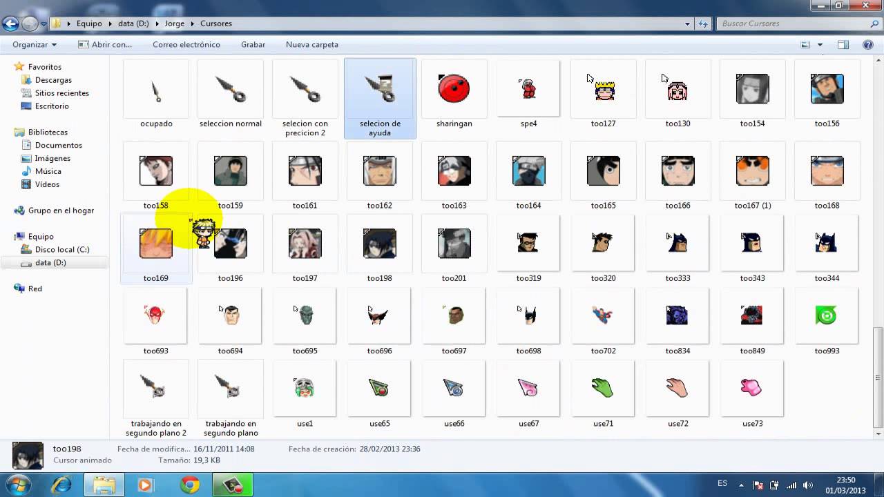884x497 pixels.
Task: Select the use65 green arrow cursor
Action: (379, 394)
